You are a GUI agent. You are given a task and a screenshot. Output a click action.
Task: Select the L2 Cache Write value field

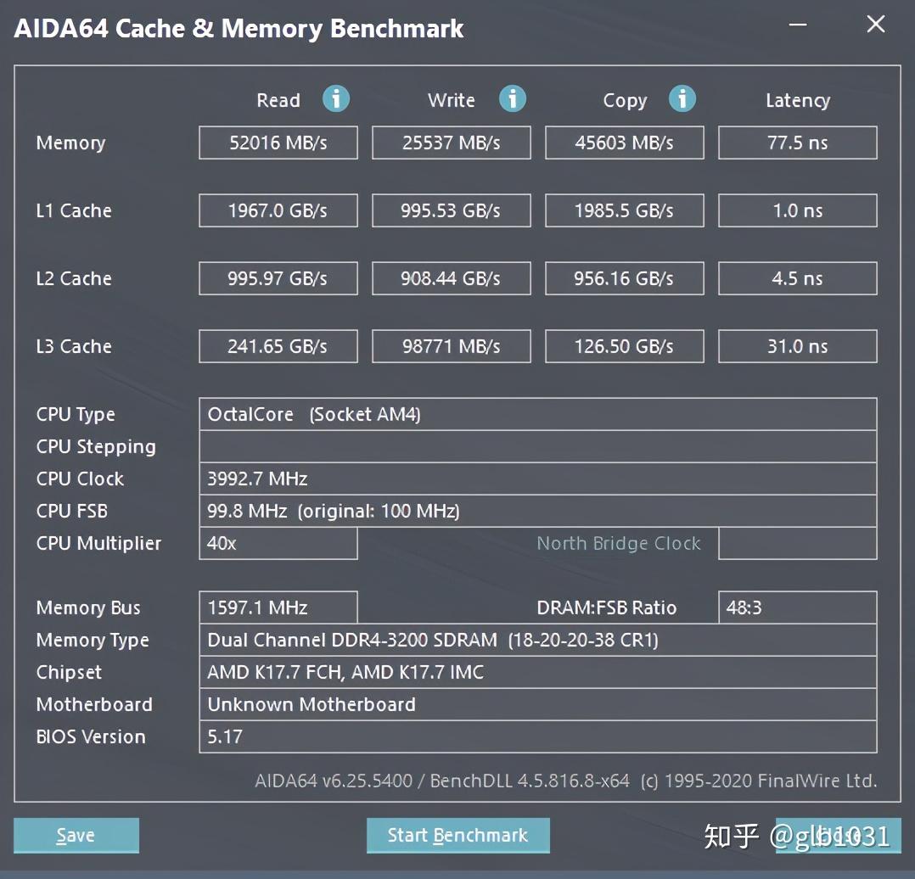tap(451, 278)
